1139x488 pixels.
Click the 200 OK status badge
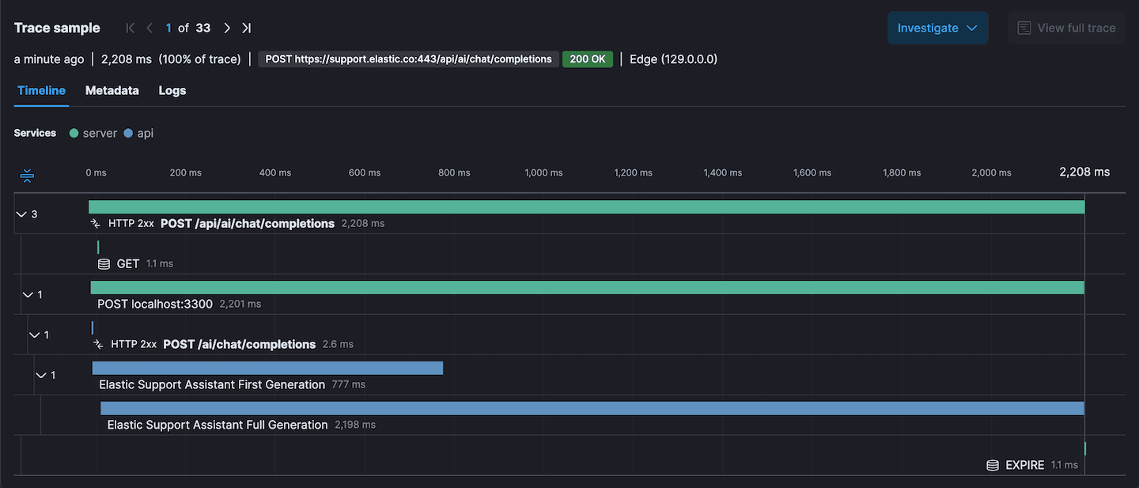pos(587,59)
